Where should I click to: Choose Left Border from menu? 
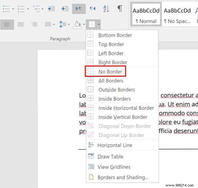tap(122, 53)
